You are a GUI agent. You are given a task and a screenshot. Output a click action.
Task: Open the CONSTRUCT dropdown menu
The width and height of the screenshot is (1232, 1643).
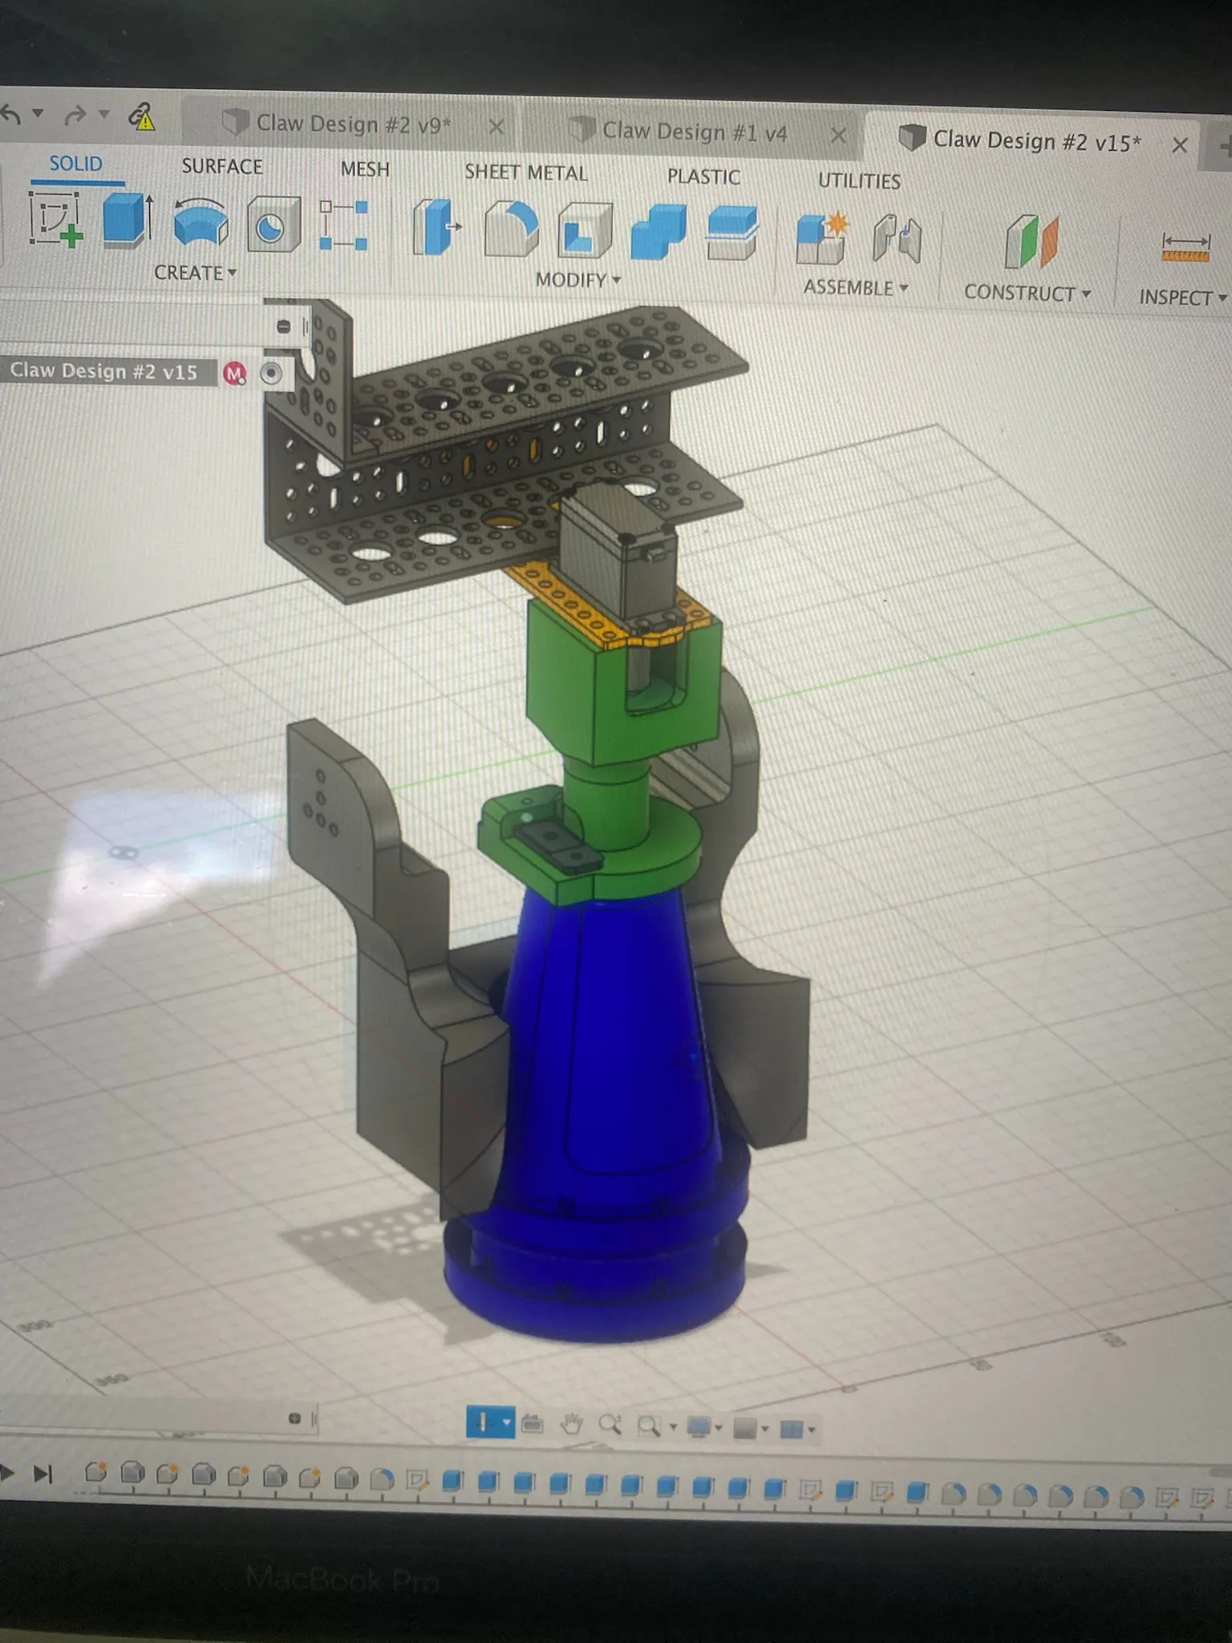click(1027, 293)
